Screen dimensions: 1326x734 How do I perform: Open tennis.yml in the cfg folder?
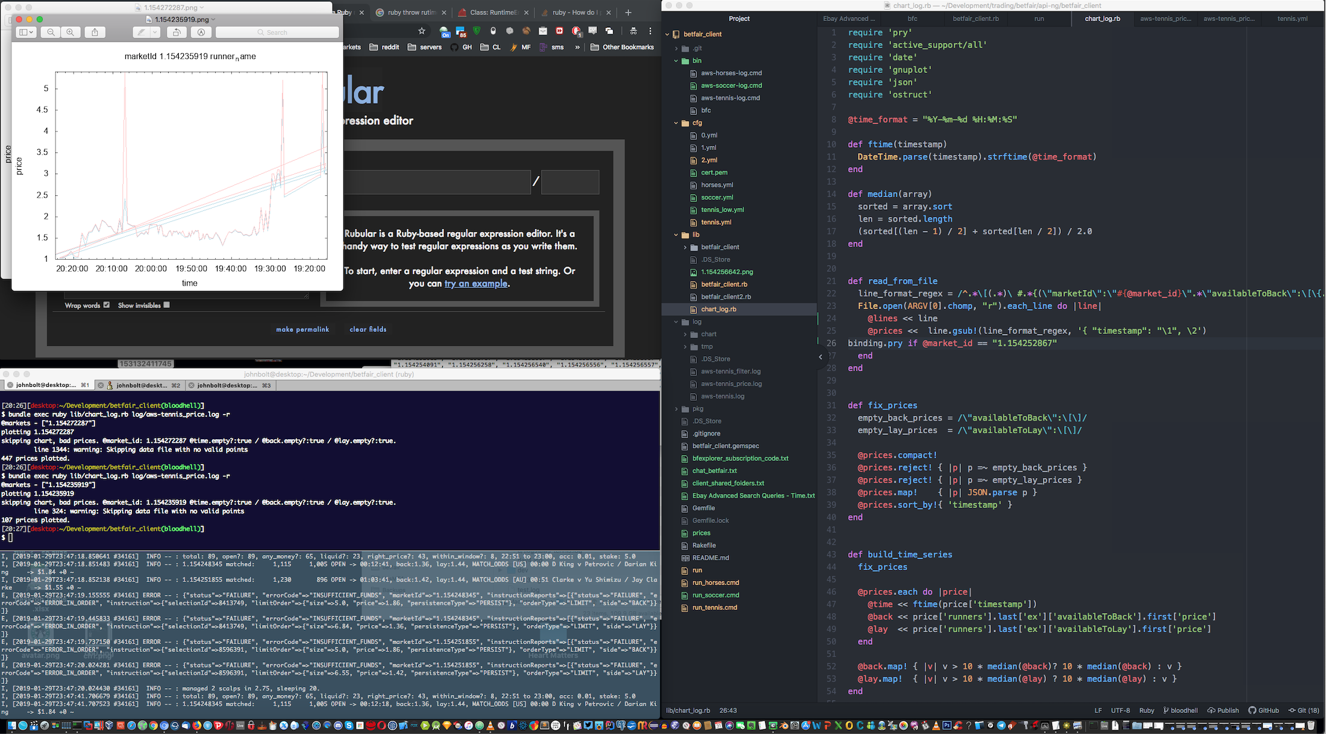coord(716,222)
